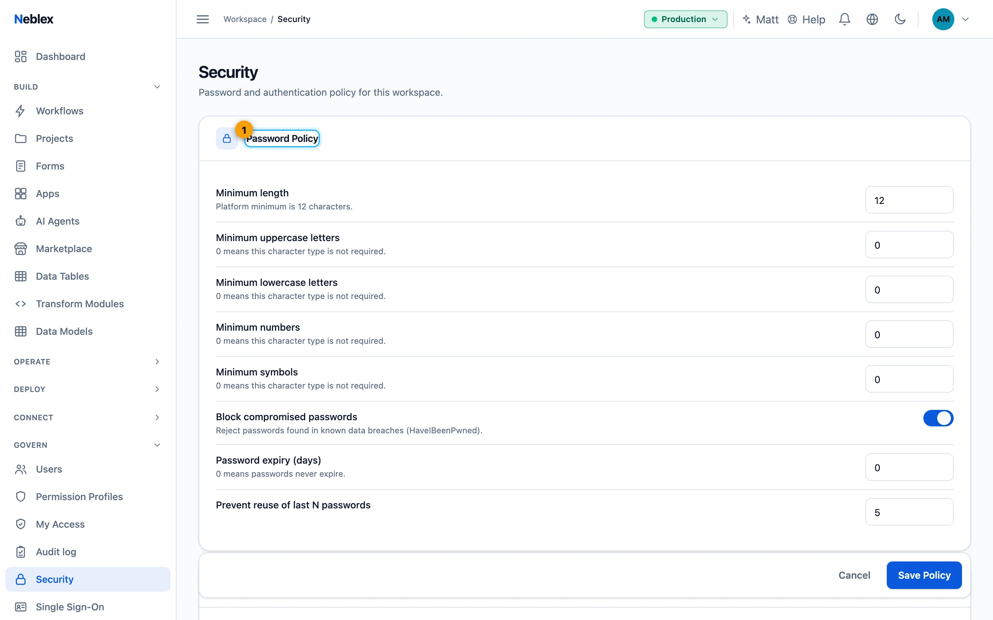Expand the OPERATE section

88,362
